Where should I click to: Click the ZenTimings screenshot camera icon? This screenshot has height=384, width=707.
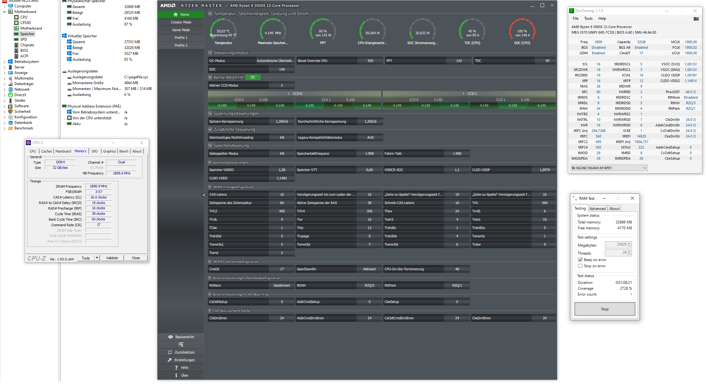(x=696, y=19)
